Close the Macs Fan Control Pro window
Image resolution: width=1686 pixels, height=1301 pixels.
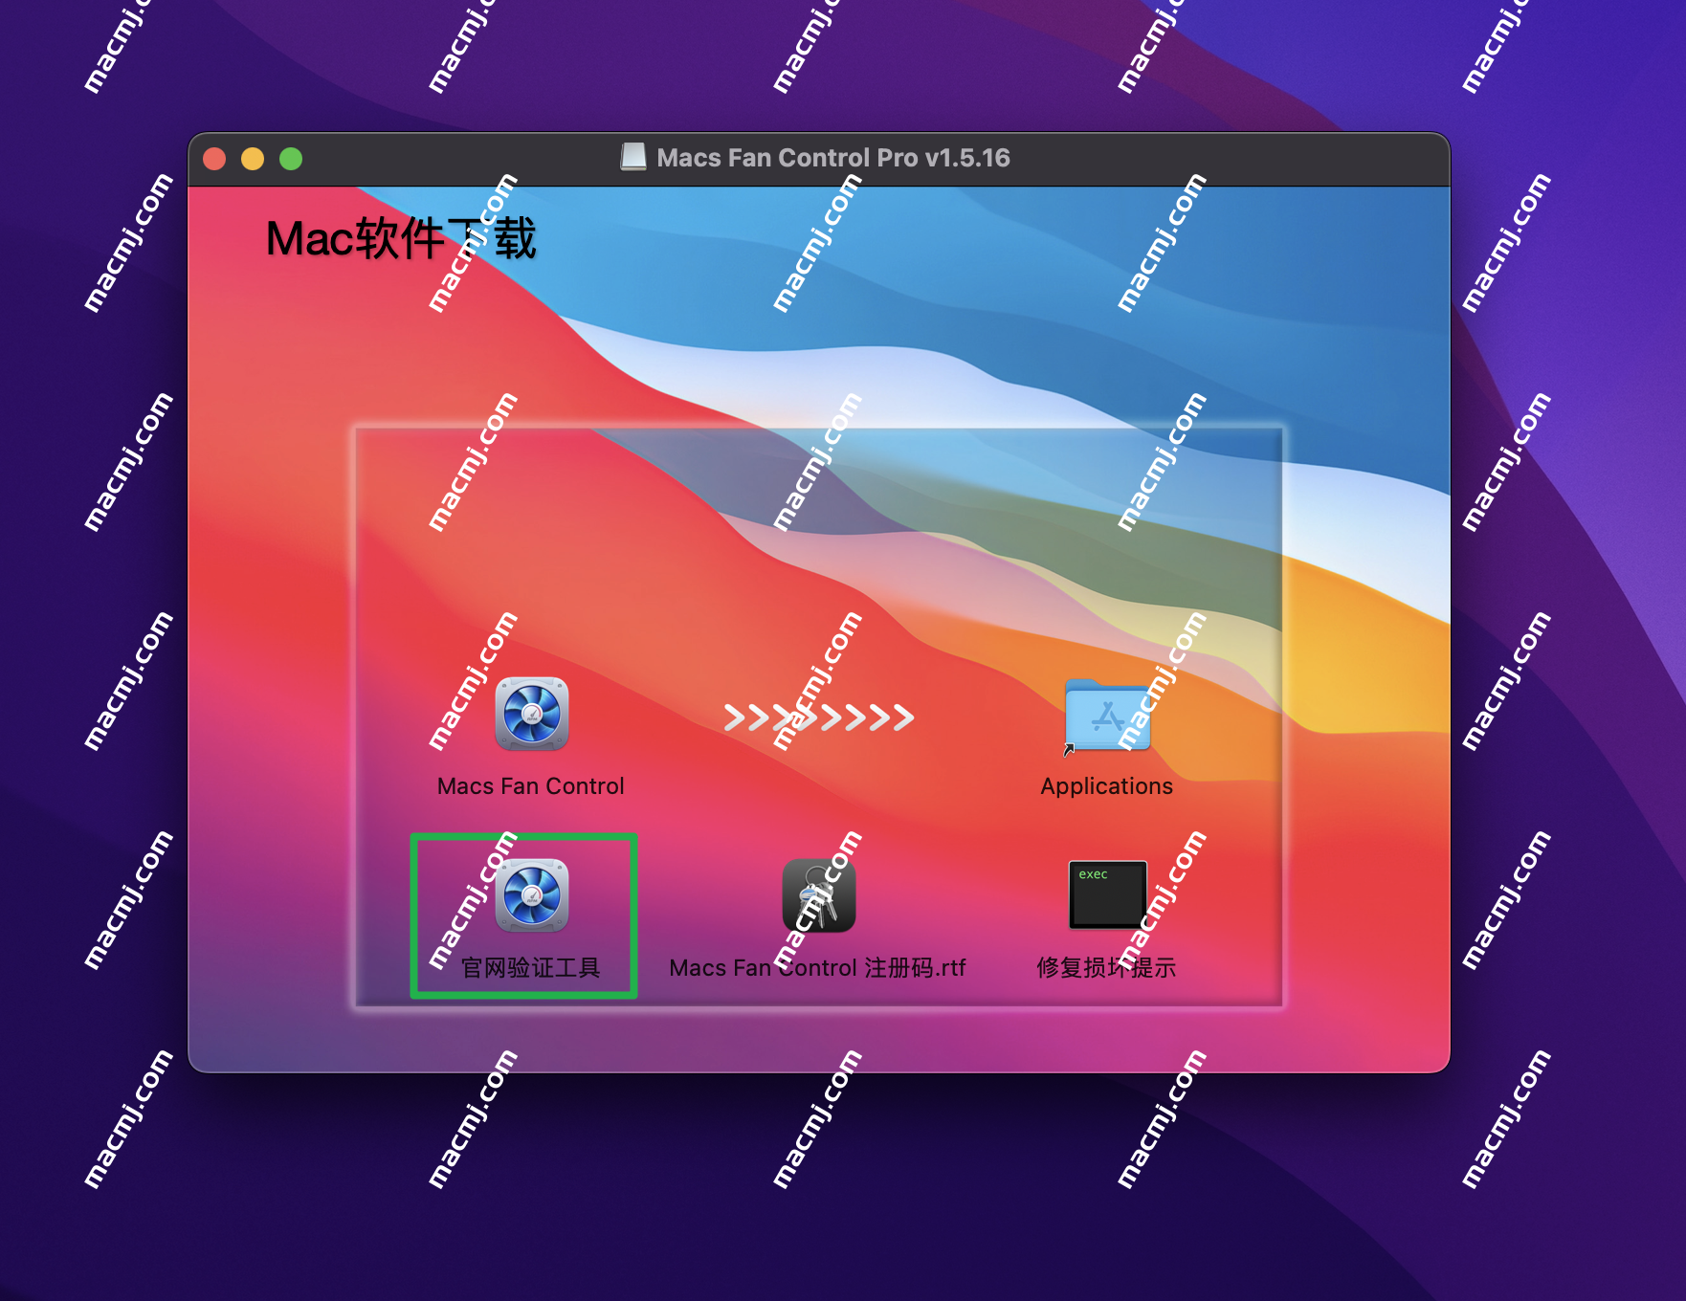[x=215, y=159]
